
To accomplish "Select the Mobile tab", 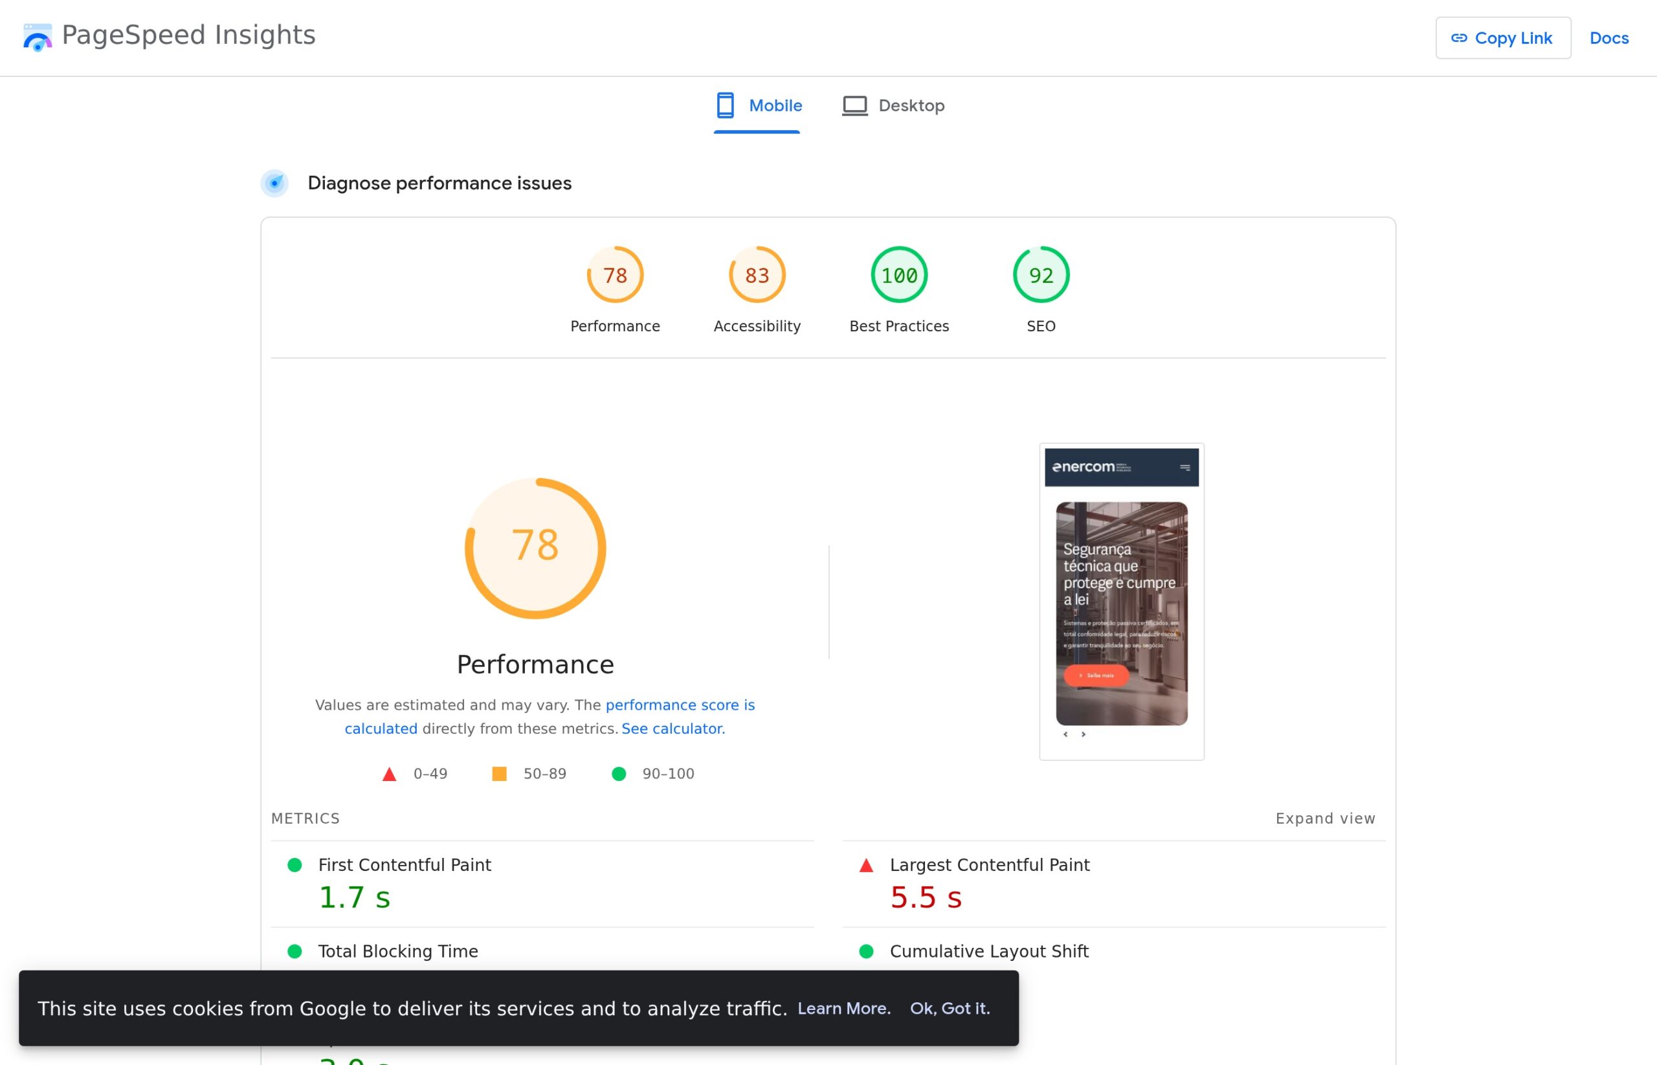I will 757,105.
